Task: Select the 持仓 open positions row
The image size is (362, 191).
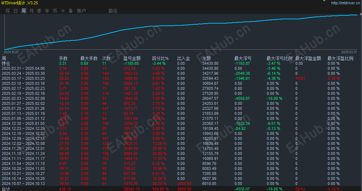Action: (x=181, y=63)
